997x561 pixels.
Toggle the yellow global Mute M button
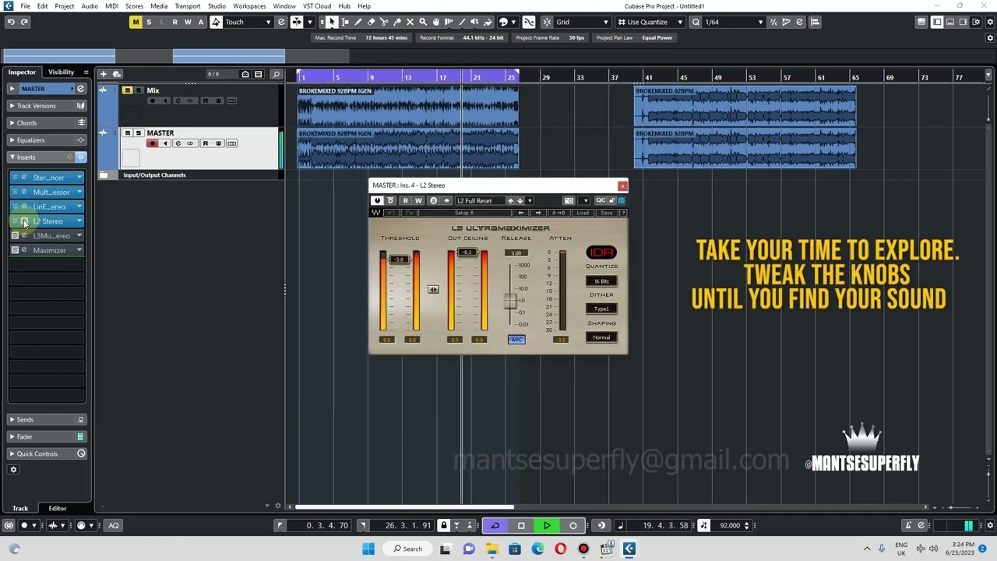click(x=136, y=22)
